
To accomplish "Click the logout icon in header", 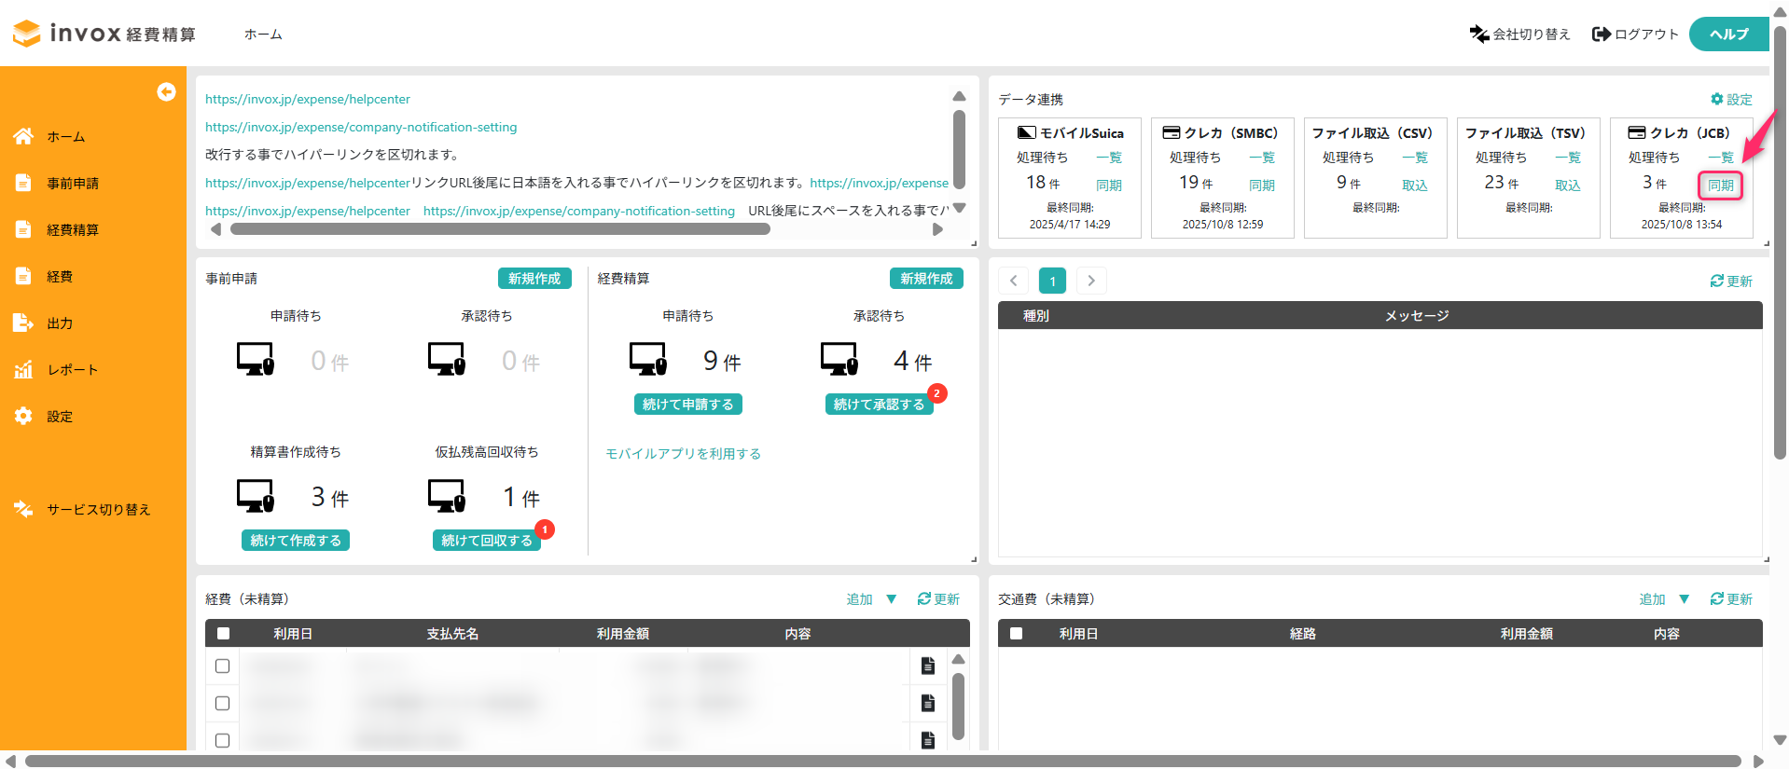I will coord(1601,34).
